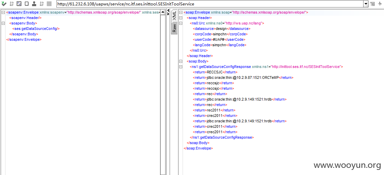
Task: Click the first SOAP toolbar icon
Action: pos(12,4)
